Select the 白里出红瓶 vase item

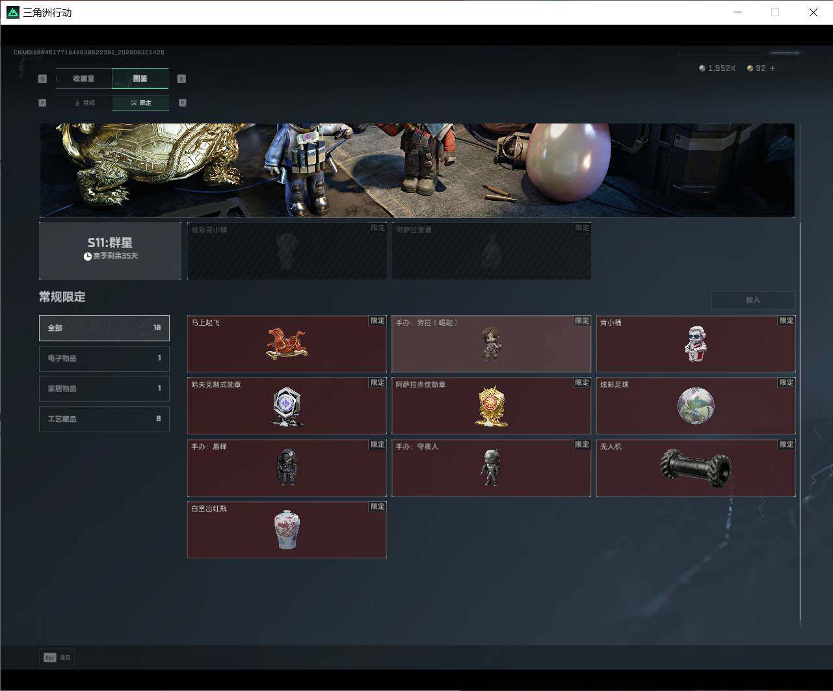pyautogui.click(x=287, y=530)
